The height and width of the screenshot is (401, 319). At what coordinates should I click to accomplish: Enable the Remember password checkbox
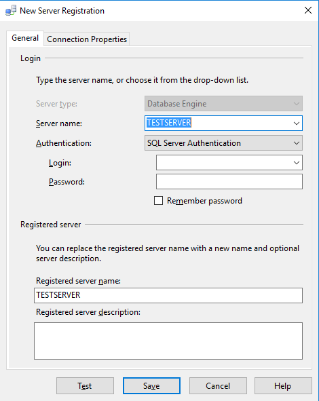tap(158, 201)
